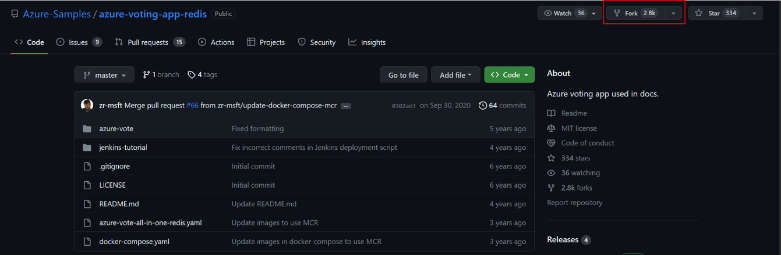Open the Azure-Samples organization link

[56, 14]
